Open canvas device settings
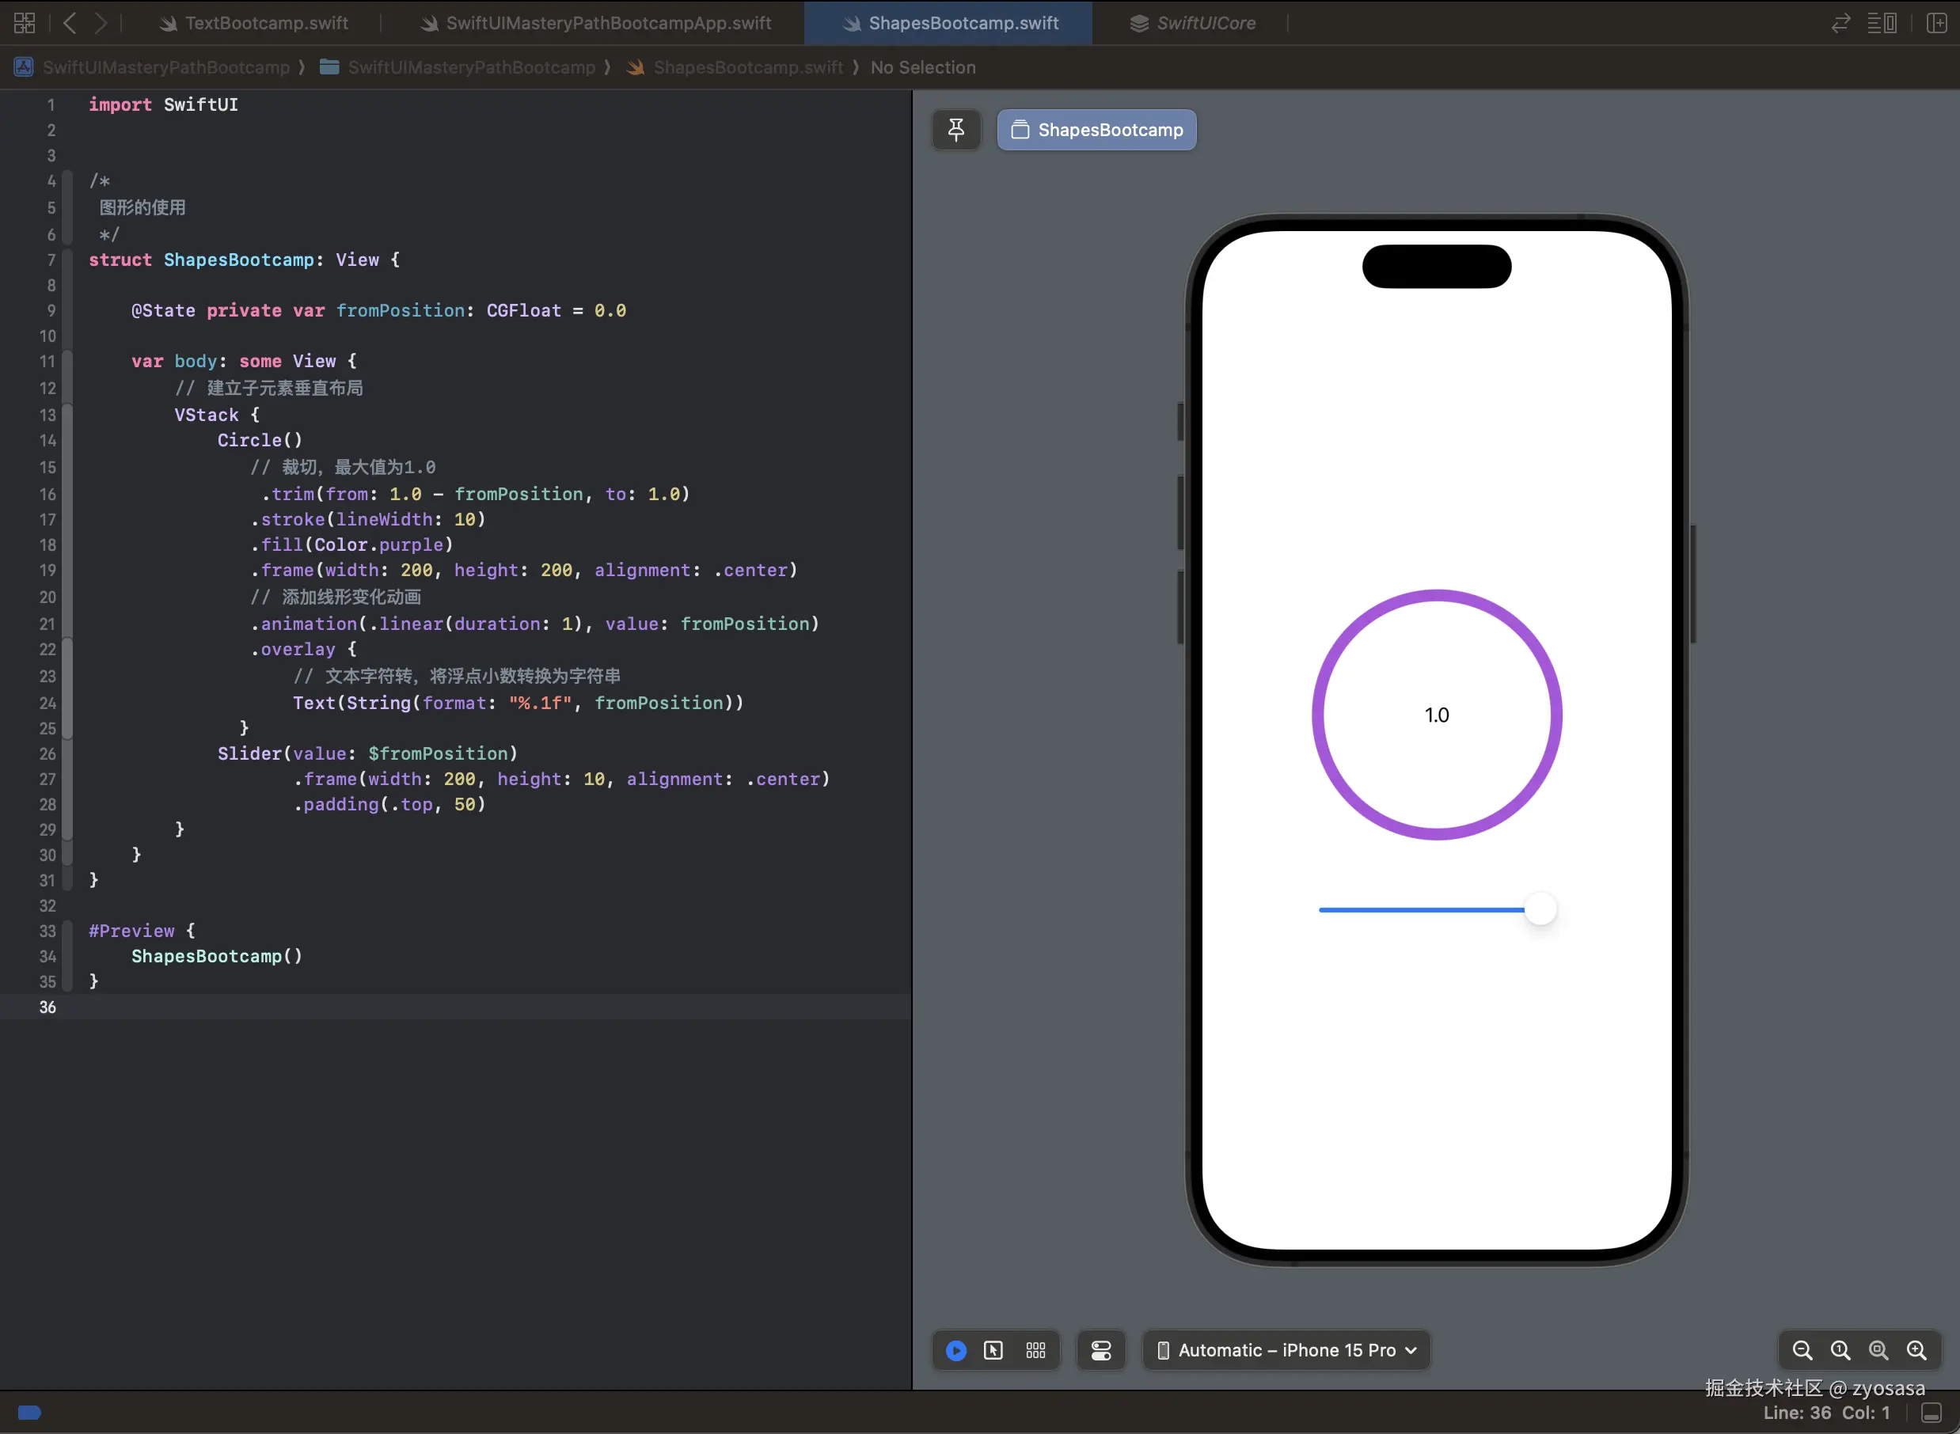This screenshot has height=1434, width=1960. point(1100,1351)
